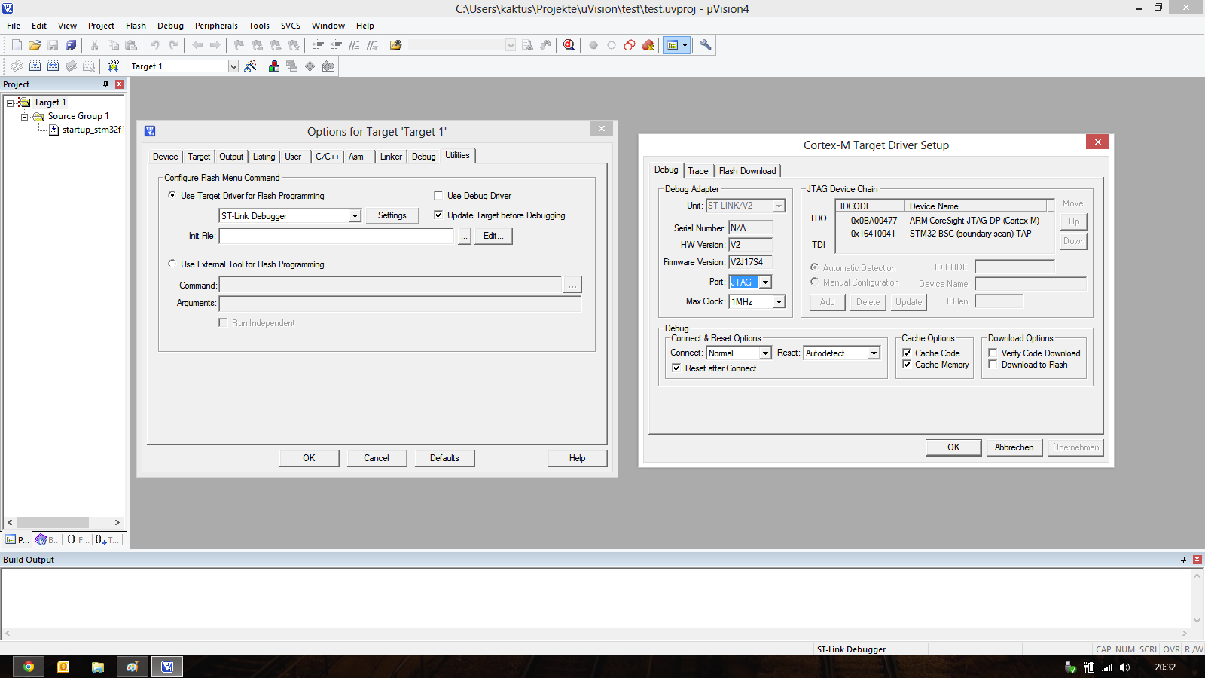Image resolution: width=1205 pixels, height=678 pixels.
Task: Toggle the bookmark flag icon
Action: [x=239, y=45]
